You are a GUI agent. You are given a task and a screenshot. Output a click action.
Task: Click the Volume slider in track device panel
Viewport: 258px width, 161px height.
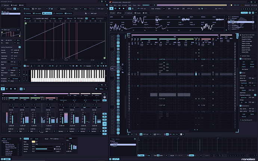click(44, 149)
